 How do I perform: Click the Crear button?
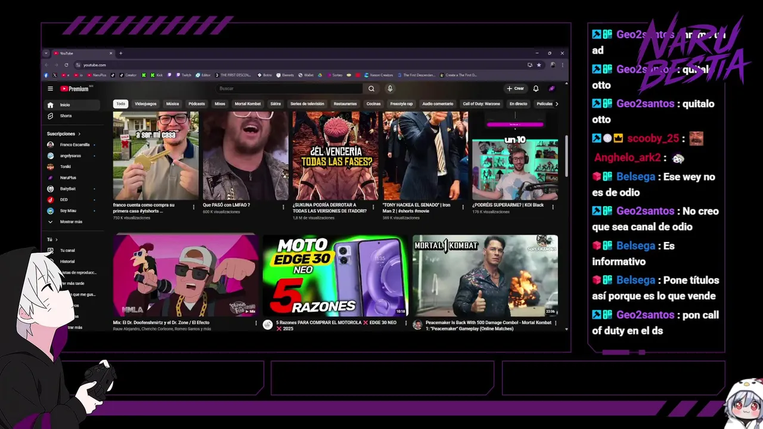click(x=516, y=89)
